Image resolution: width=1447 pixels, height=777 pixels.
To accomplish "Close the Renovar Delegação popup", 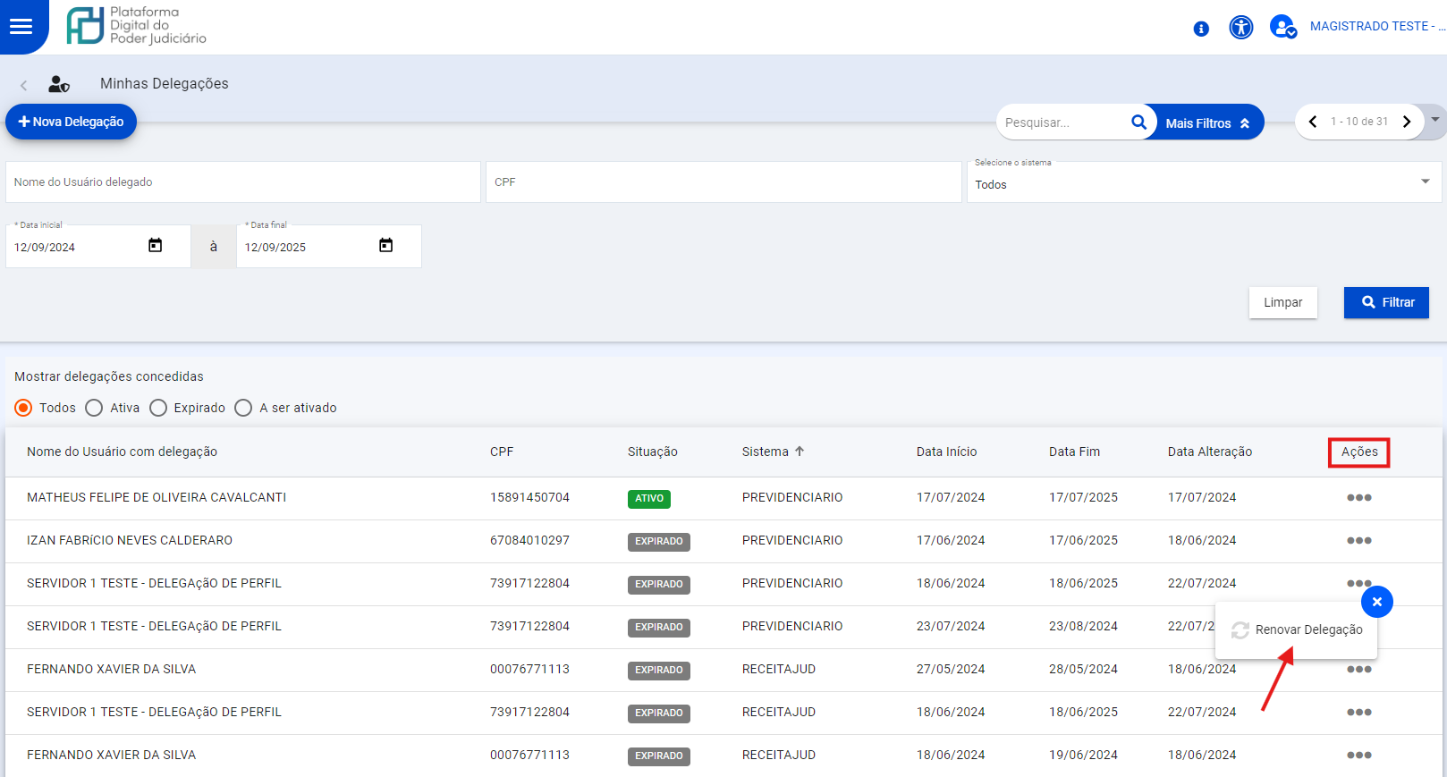I will point(1376,602).
